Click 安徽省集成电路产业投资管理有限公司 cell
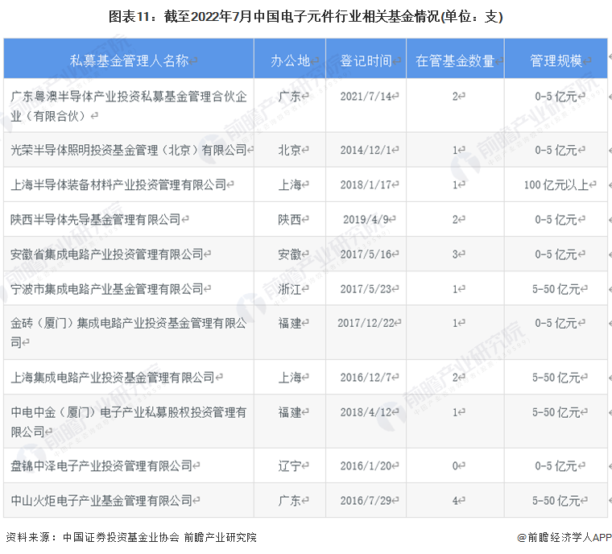Image resolution: width=612 pixels, height=554 pixels. [x=129, y=254]
